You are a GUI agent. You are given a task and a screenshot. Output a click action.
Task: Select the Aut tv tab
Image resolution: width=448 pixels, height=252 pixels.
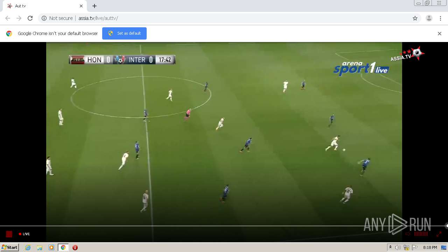(x=44, y=6)
